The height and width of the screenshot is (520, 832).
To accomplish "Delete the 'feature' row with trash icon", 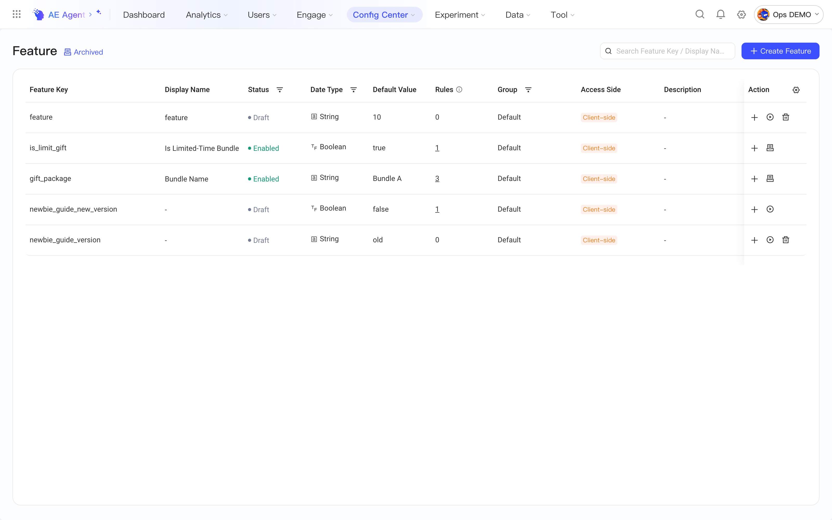I will coord(785,117).
